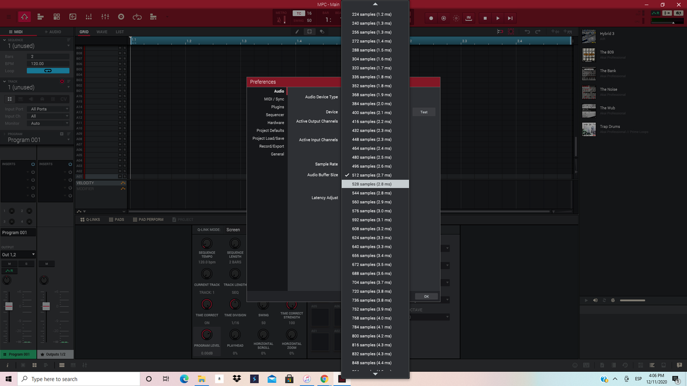Open the Looper icon in top toolbar
Screen dimensions: 687x386
137,18
